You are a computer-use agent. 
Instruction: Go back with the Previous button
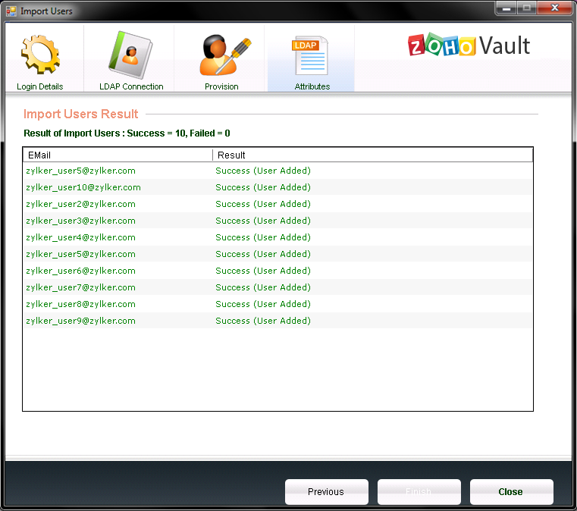326,492
